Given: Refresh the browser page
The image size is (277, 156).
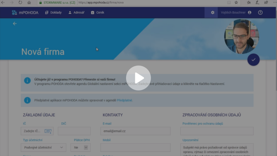Looking at the screenshot, I should [20, 2].
